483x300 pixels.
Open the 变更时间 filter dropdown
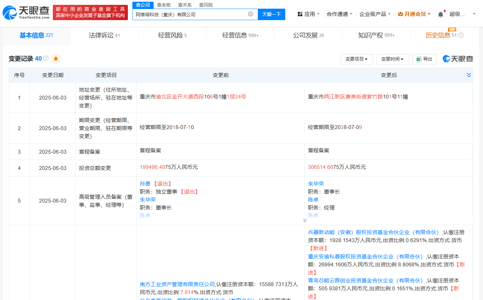(392, 59)
